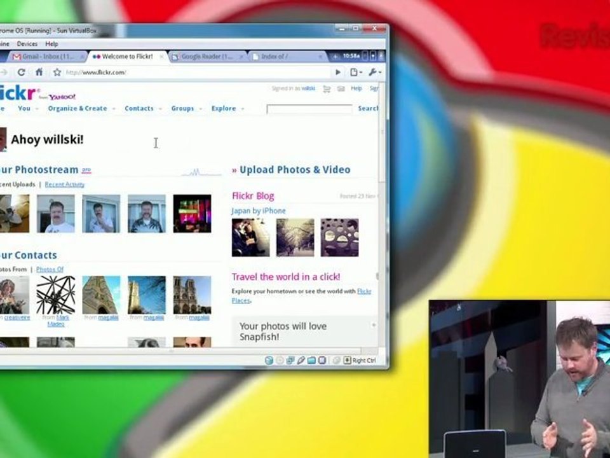The image size is (610, 458).
Task: Expand the Organize & Create dropdown arrow
Action: (x=114, y=109)
